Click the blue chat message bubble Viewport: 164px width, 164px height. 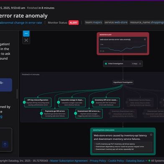(6, 85)
